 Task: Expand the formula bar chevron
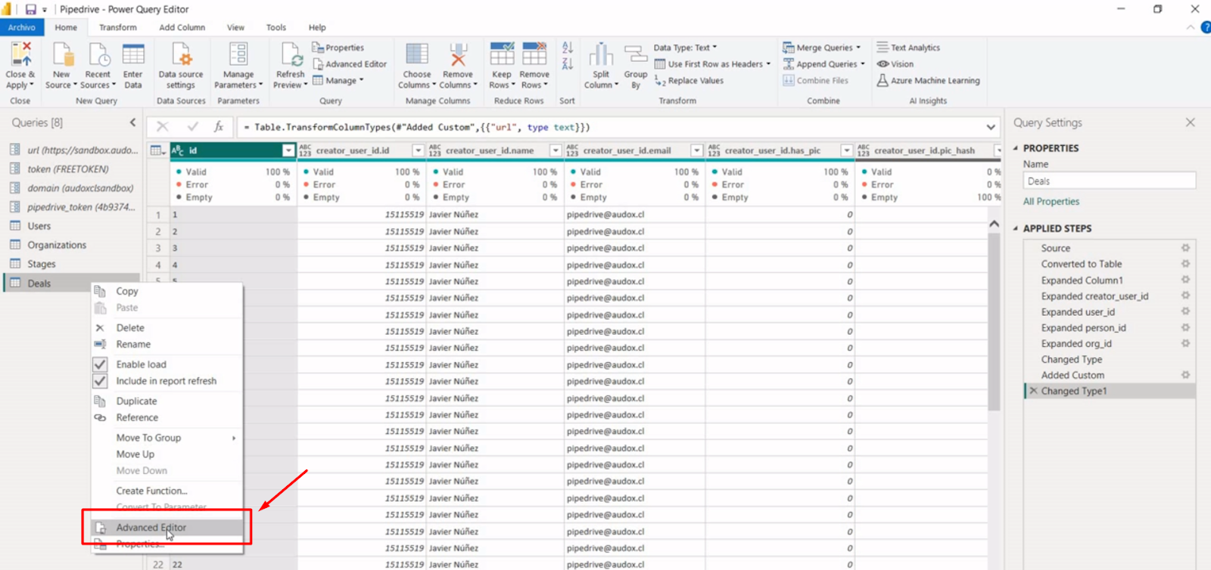coord(991,127)
